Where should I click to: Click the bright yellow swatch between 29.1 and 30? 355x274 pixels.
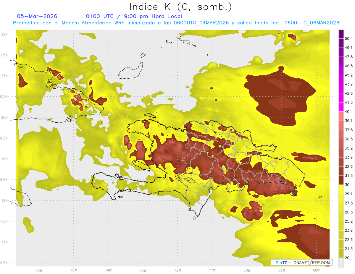coord(341,189)
